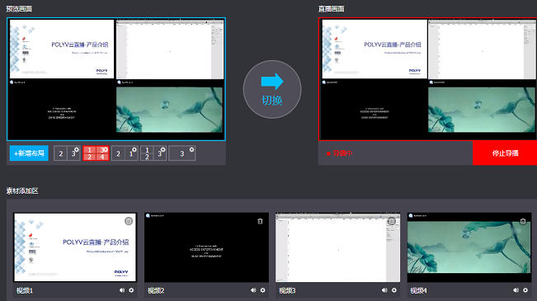The height and width of the screenshot is (301, 537).
Task: Select the 视频4 lotus painting thumbnail
Action: (x=469, y=247)
